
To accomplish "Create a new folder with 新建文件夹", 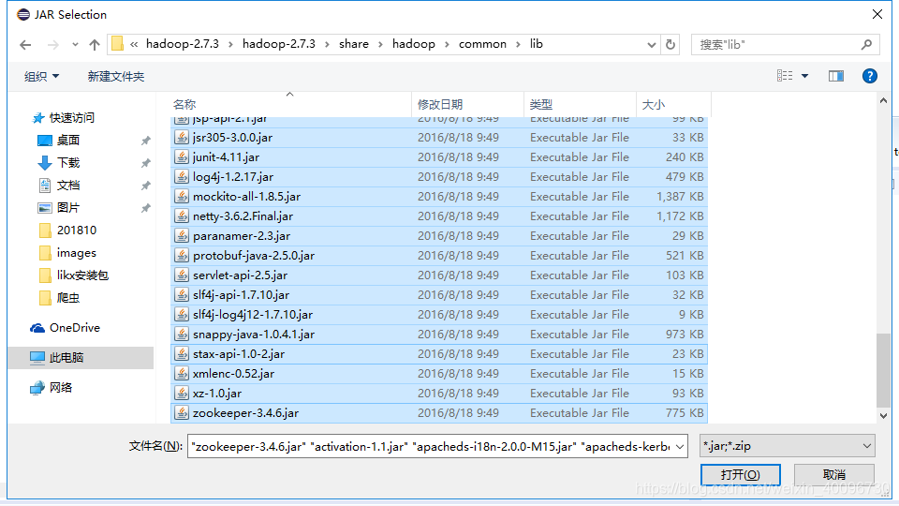I will [116, 76].
